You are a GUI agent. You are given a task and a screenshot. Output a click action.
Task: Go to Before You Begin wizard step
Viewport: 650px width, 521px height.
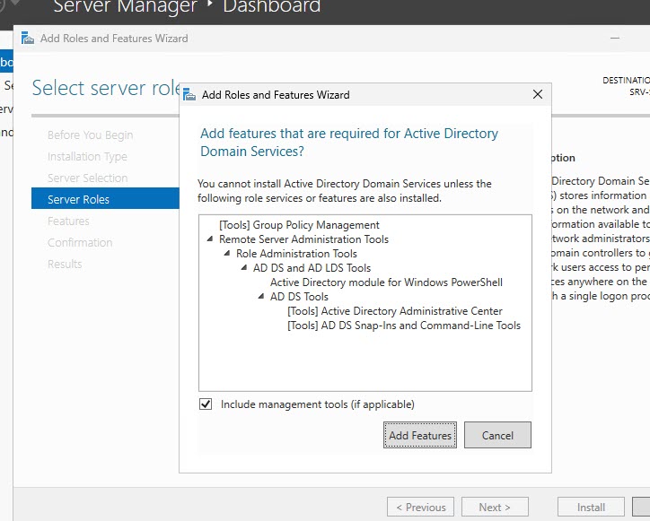point(90,135)
